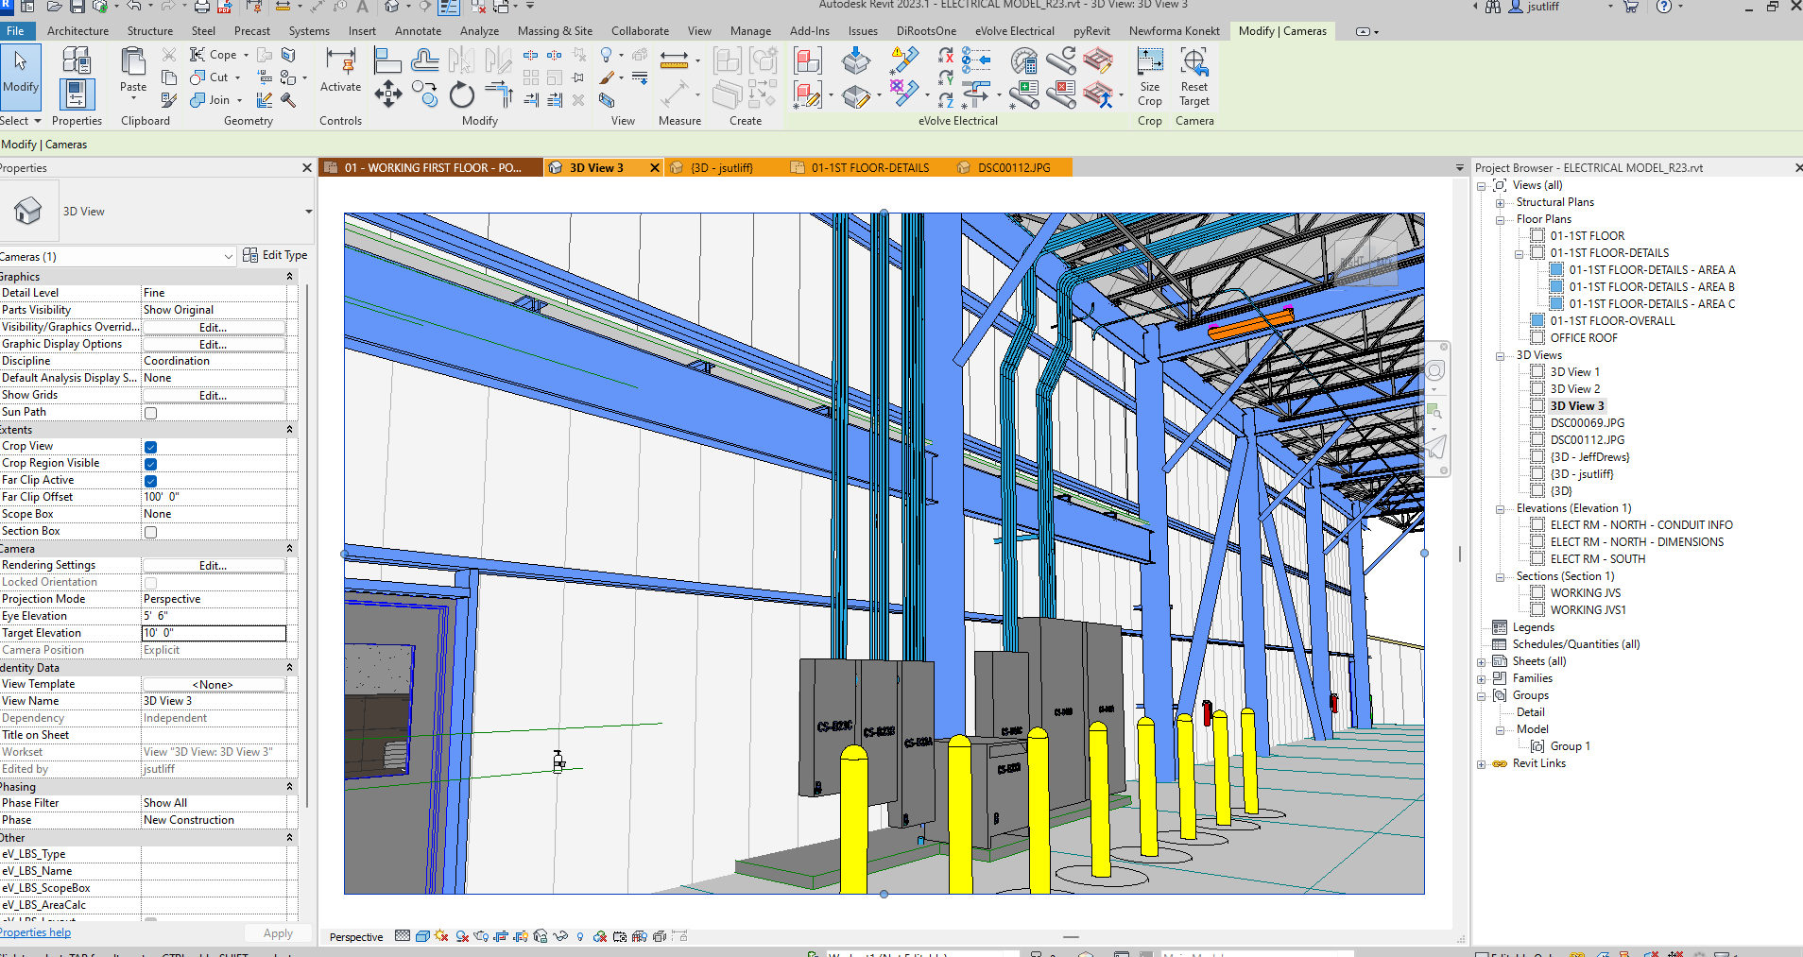Click the Detail Level icon in view bar

pyautogui.click(x=403, y=936)
